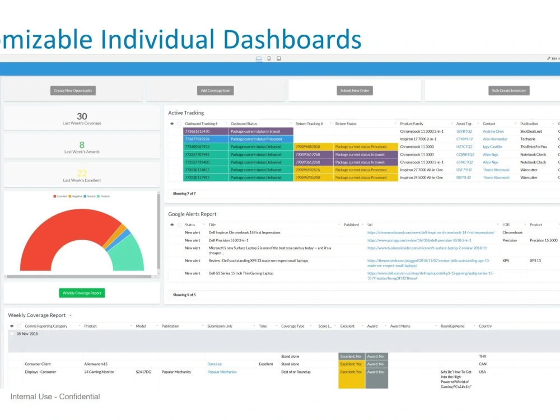Open the Return Status column menu arrow
The height and width of the screenshot is (420, 560).
(x=395, y=124)
